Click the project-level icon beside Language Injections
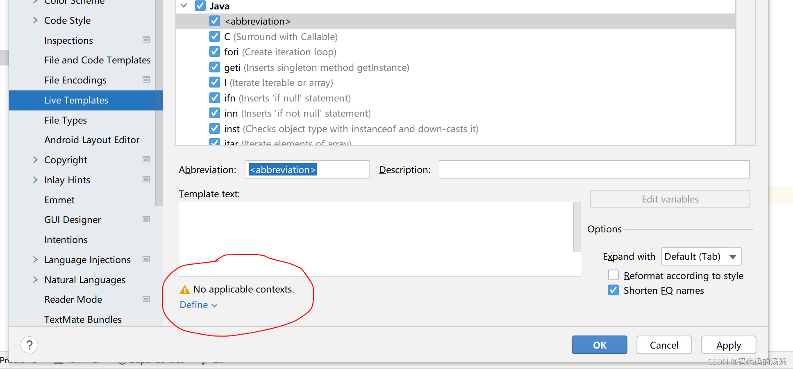793x369 pixels. click(x=146, y=259)
